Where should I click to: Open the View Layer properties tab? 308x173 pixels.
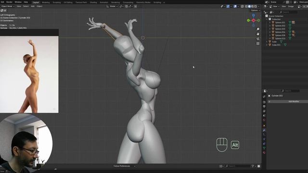pos(264,111)
